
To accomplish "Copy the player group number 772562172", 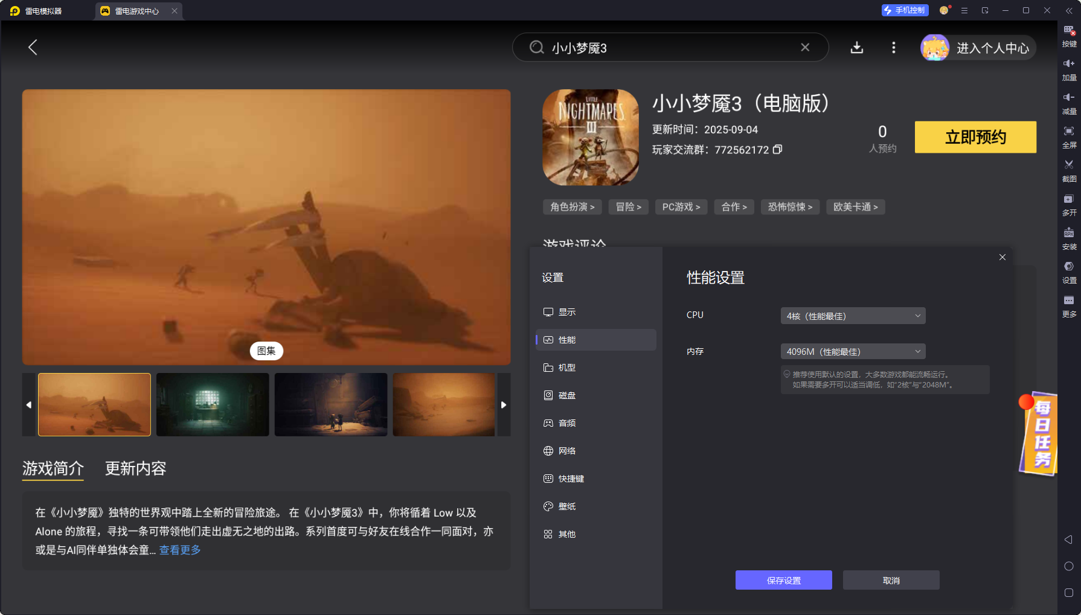I will click(x=778, y=149).
